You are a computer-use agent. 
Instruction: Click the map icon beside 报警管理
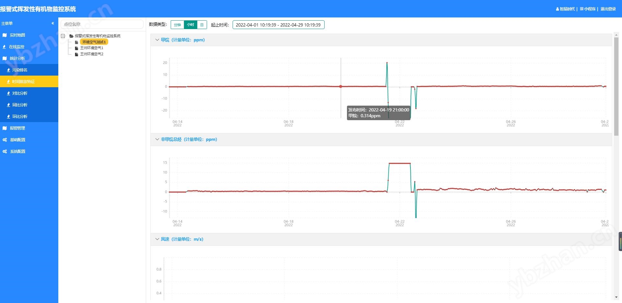click(x=5, y=128)
